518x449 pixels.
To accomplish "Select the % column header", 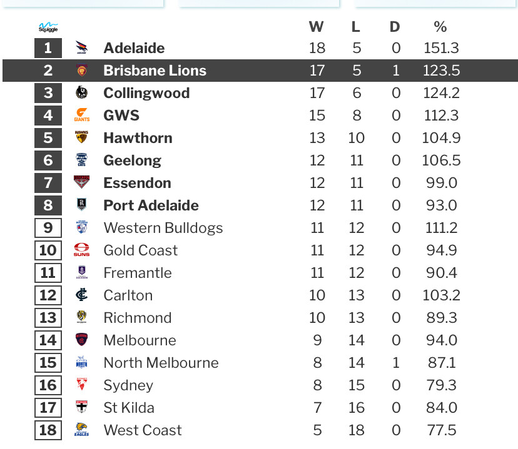I will point(440,27).
